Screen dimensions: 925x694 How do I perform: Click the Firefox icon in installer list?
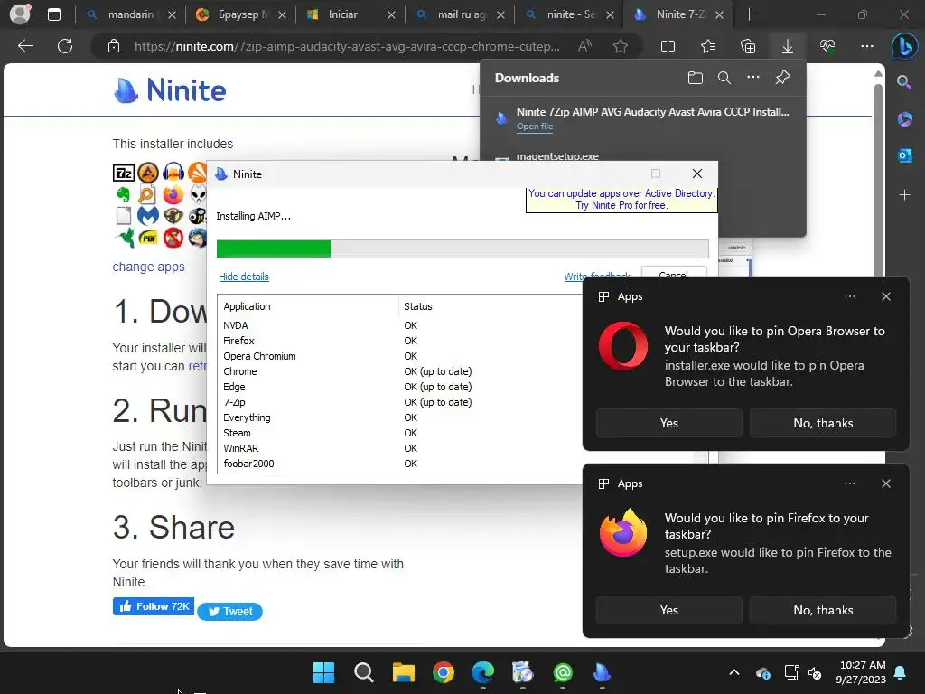173,194
